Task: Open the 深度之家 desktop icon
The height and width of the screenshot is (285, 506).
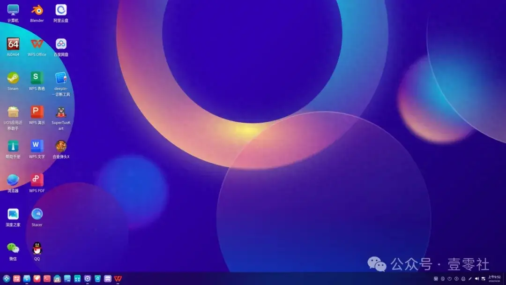Action: point(13,217)
